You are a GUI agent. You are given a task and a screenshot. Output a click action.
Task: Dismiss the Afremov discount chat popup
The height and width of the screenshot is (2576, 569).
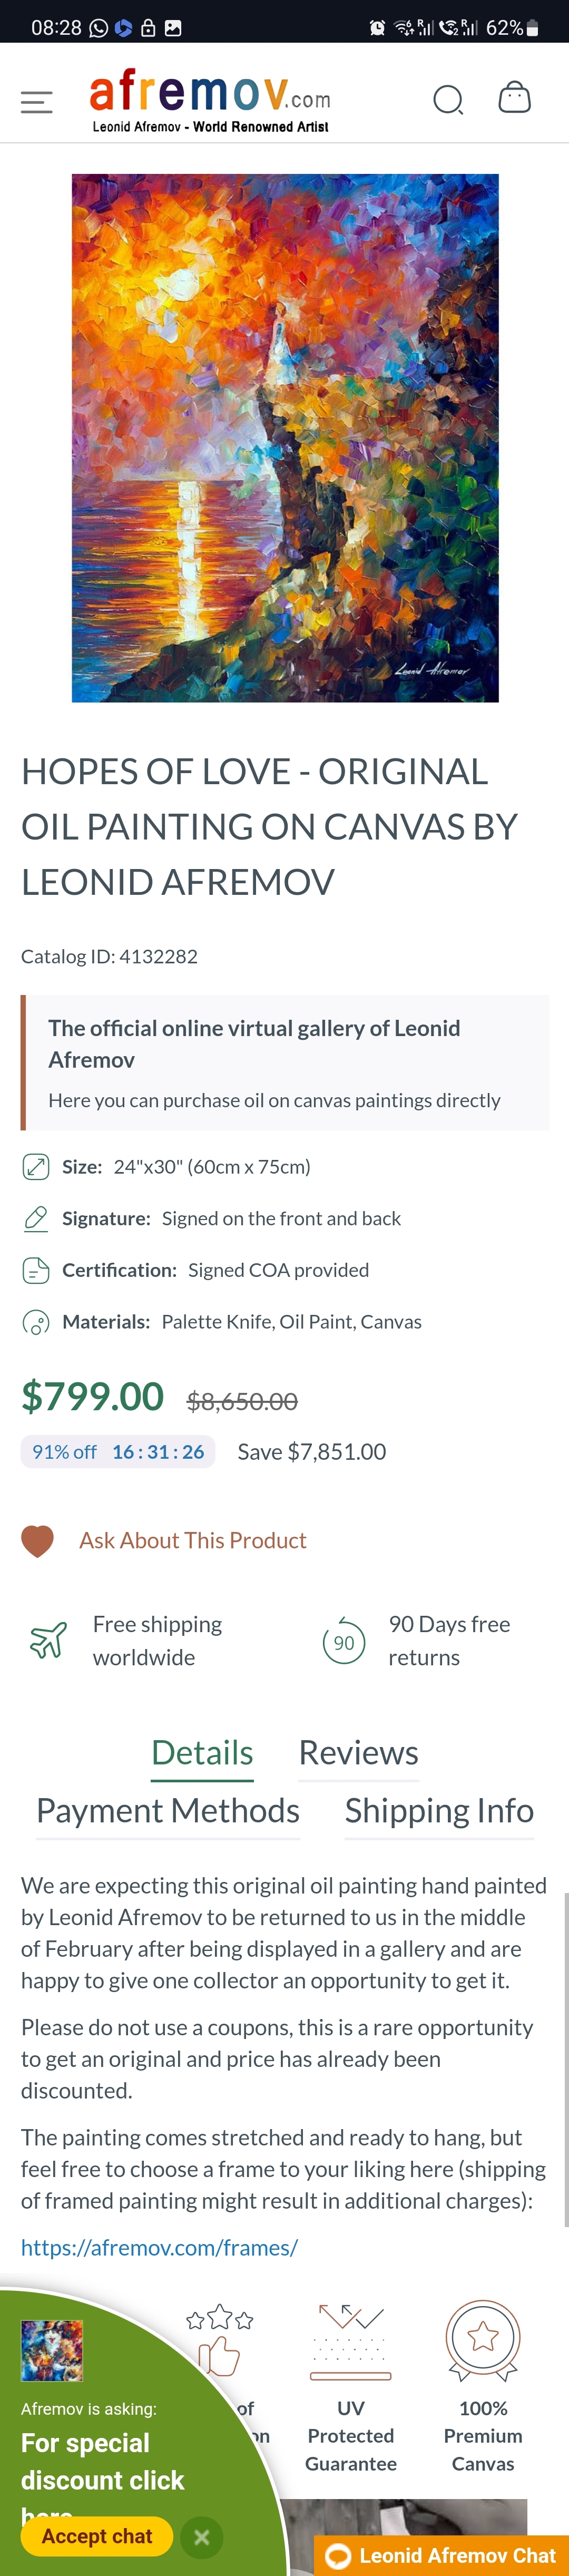[x=202, y=2535]
